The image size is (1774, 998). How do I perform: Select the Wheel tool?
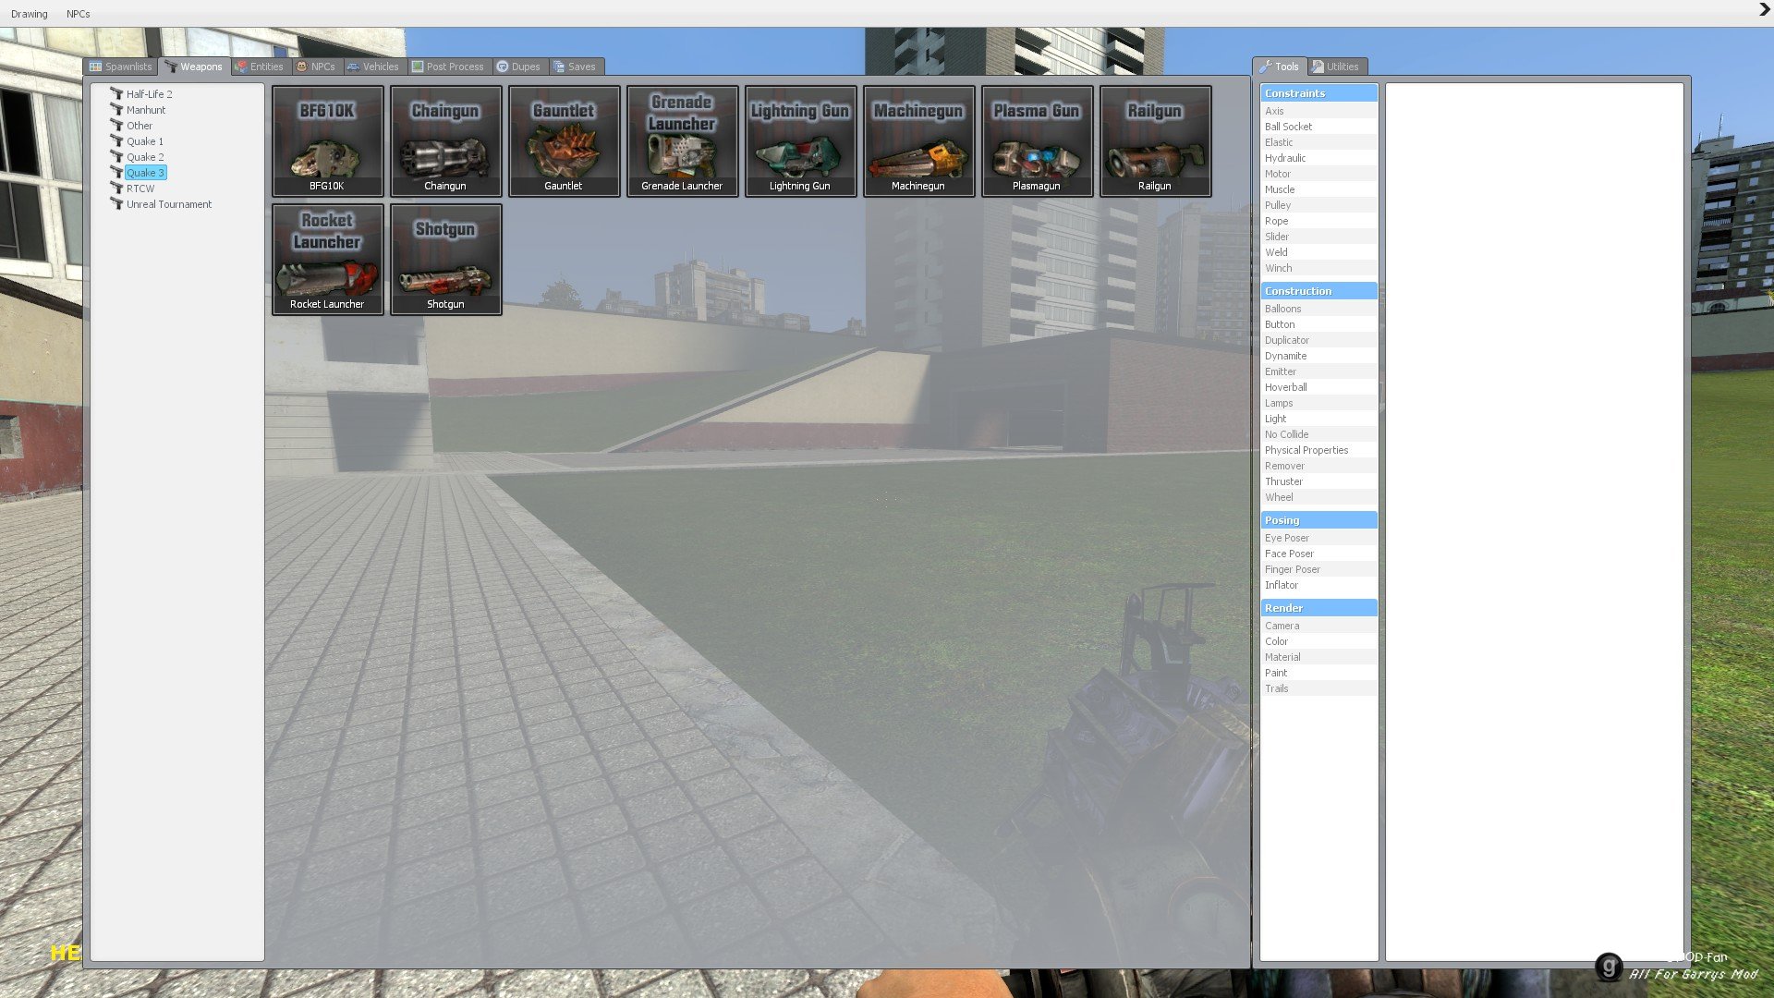[x=1318, y=497]
